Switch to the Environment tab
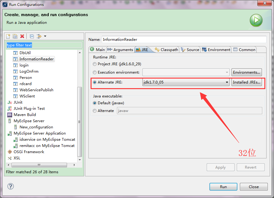 (216, 50)
